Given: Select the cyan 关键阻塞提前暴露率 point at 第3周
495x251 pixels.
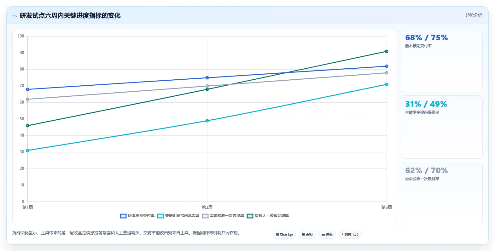Looking at the screenshot, I should coord(207,121).
